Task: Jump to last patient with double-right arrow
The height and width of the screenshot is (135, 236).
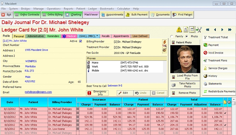Action: click(x=230, y=30)
